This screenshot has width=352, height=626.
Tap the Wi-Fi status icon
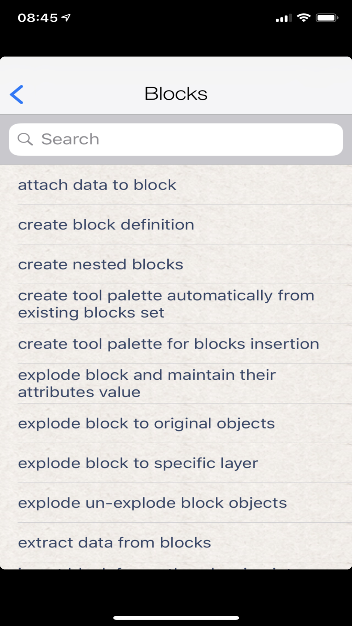pyautogui.click(x=303, y=18)
